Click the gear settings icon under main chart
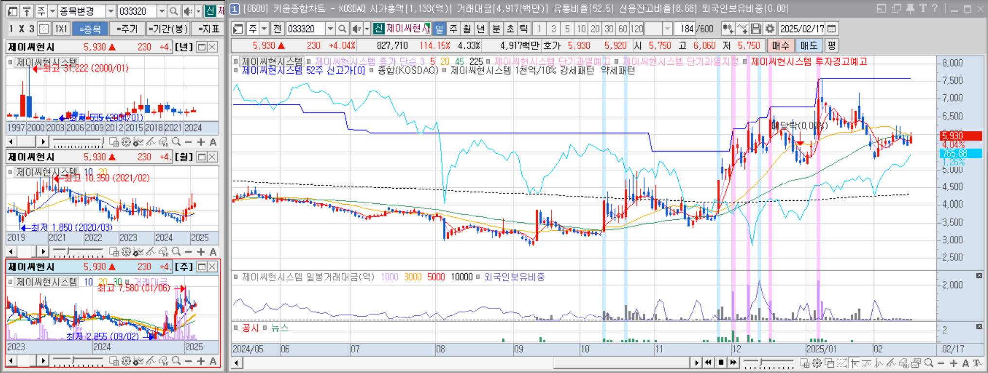 click(x=817, y=363)
